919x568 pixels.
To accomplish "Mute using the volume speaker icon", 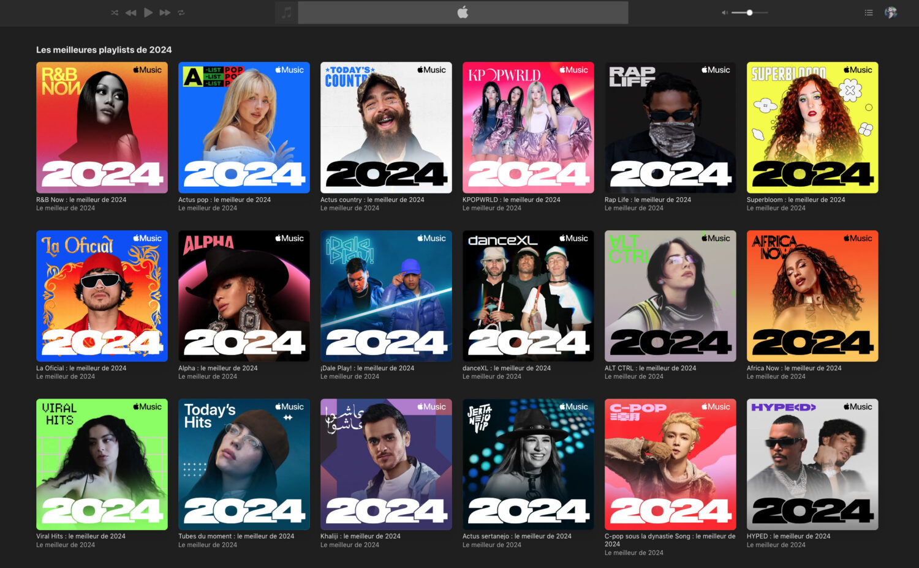I will 724,13.
